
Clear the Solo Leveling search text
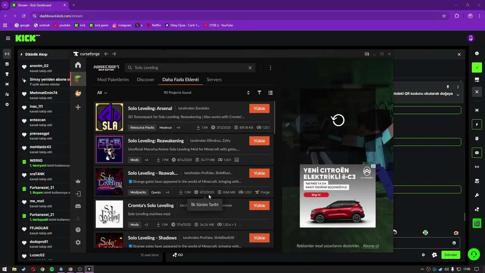250,67
